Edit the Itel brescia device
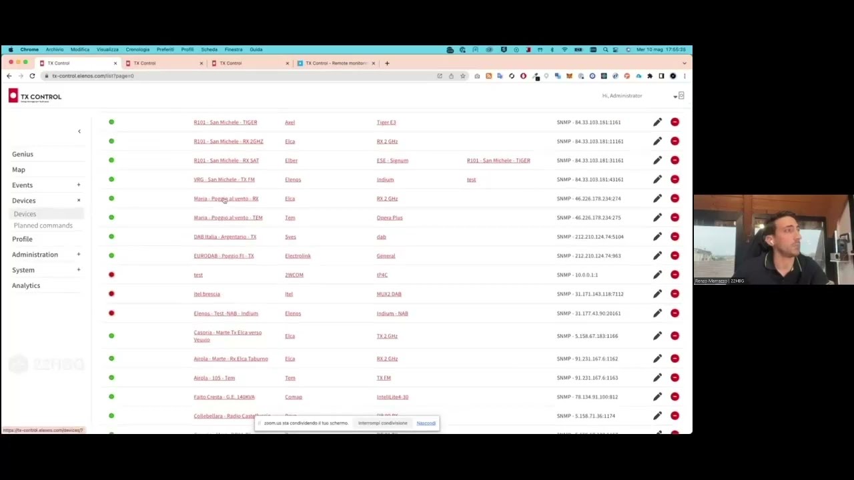854x480 pixels. click(x=657, y=294)
